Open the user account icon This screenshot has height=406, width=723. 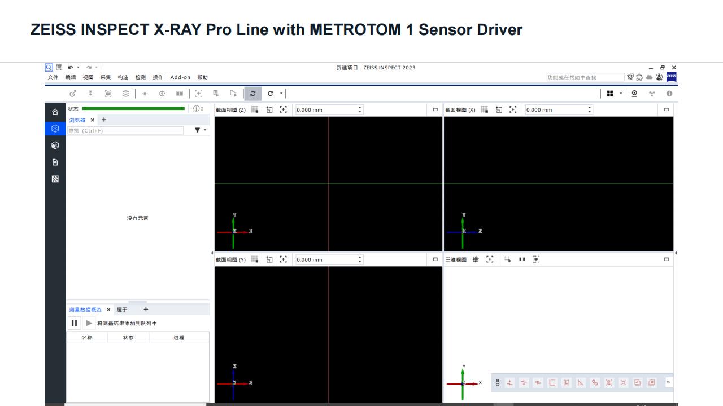pos(659,77)
